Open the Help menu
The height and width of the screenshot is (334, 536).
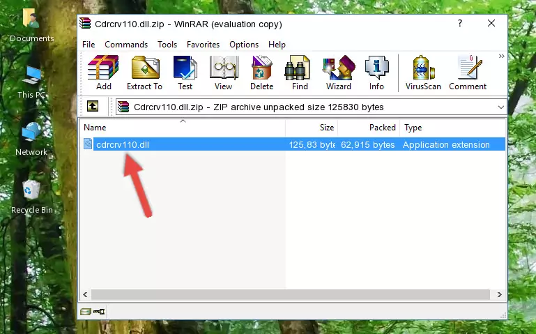tap(277, 45)
